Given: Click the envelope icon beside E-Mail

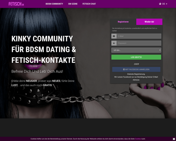Looking at the screenshot, I should click(114, 36).
